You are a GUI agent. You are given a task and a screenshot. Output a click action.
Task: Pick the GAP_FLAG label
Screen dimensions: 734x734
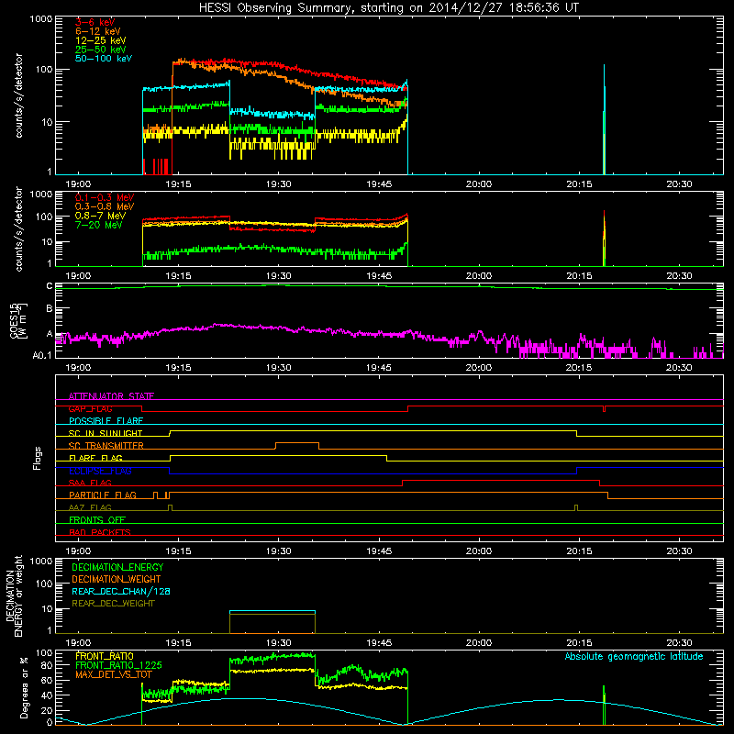90,408
